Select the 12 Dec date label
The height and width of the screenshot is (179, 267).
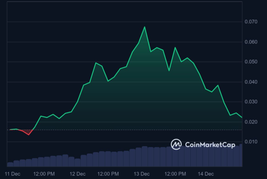coord(78,174)
